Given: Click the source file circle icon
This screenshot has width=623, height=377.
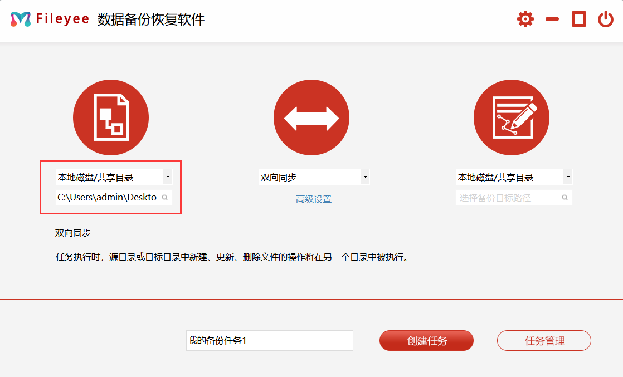Looking at the screenshot, I should point(111,117).
